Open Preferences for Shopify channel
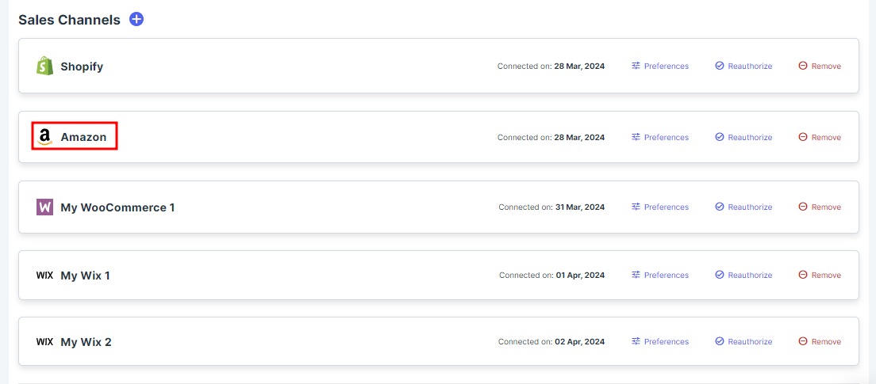Screen dimensions: 876x384 point(660,66)
